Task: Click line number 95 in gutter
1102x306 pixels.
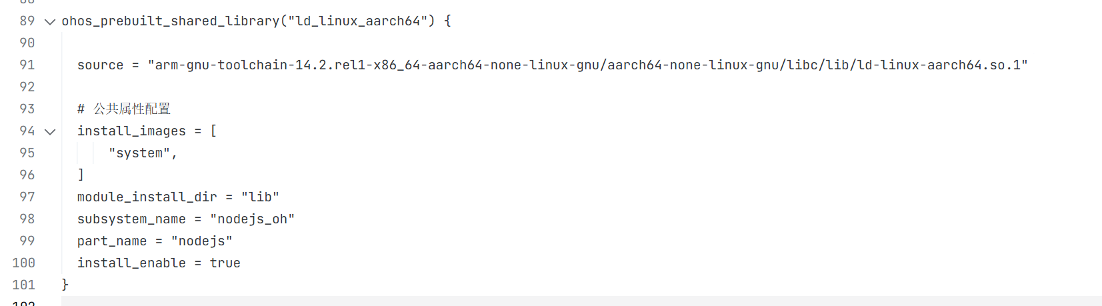Action: [27, 153]
